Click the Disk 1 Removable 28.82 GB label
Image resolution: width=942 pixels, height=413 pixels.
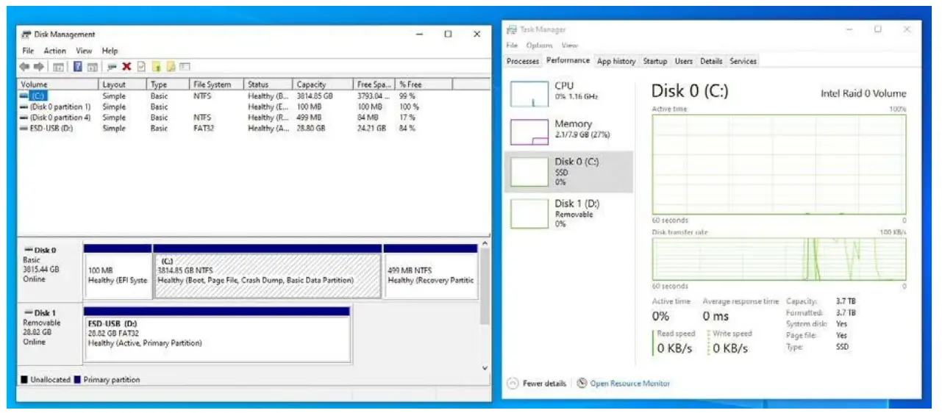49,334
